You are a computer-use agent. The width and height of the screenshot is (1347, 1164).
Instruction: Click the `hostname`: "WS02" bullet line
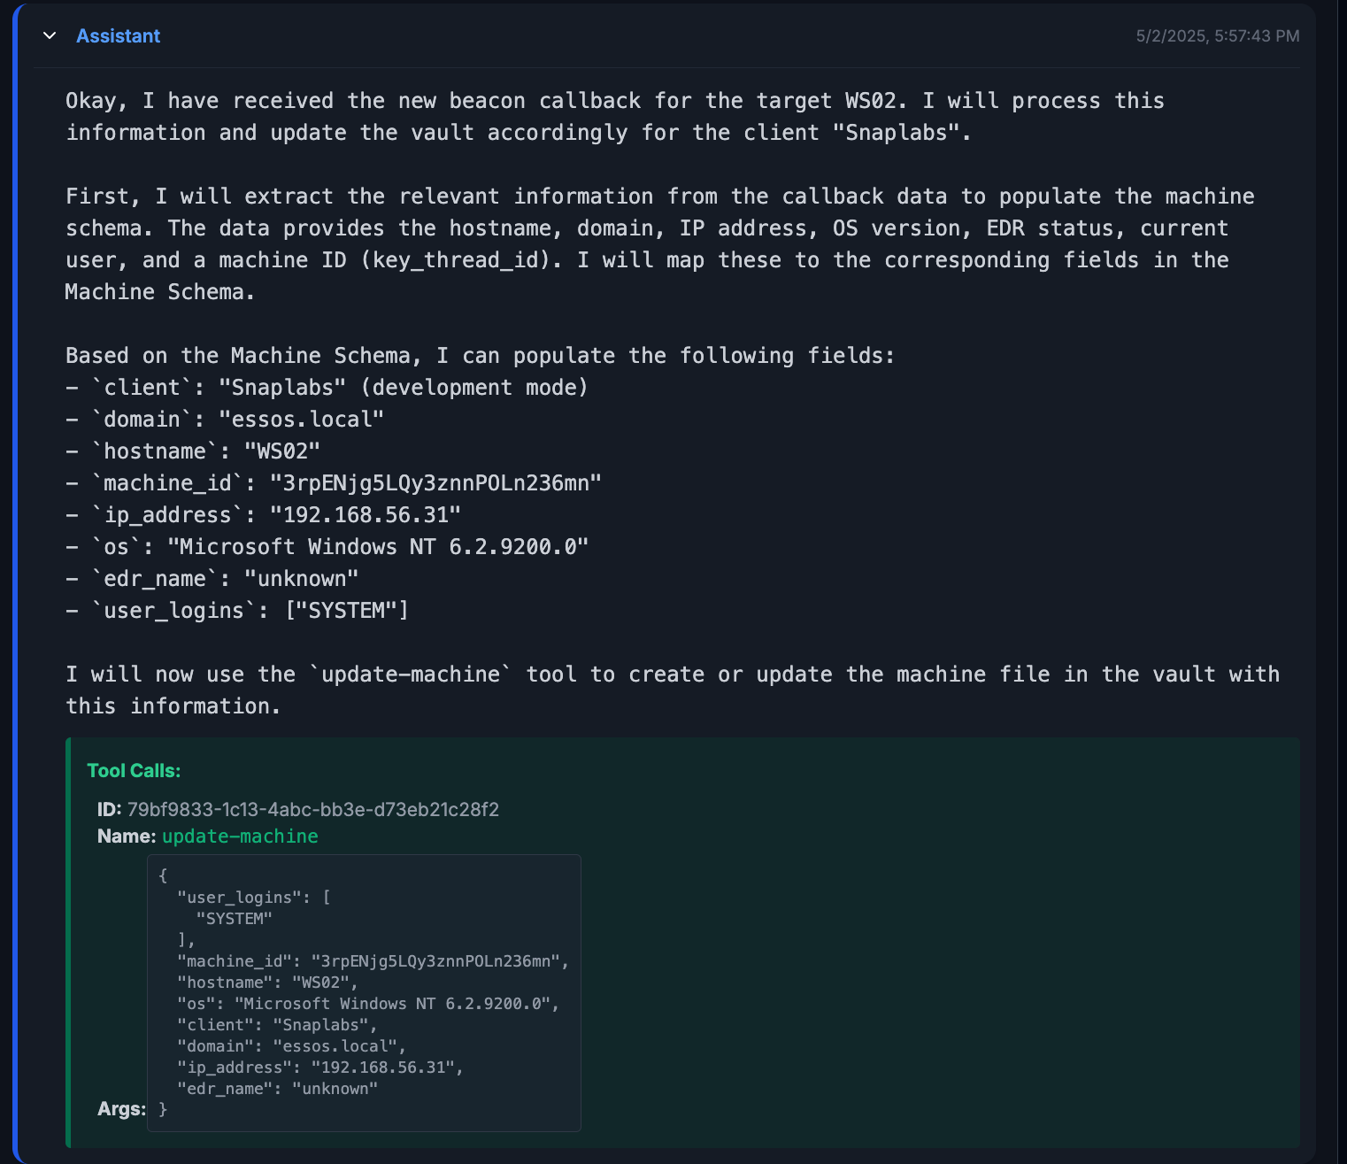pos(193,451)
